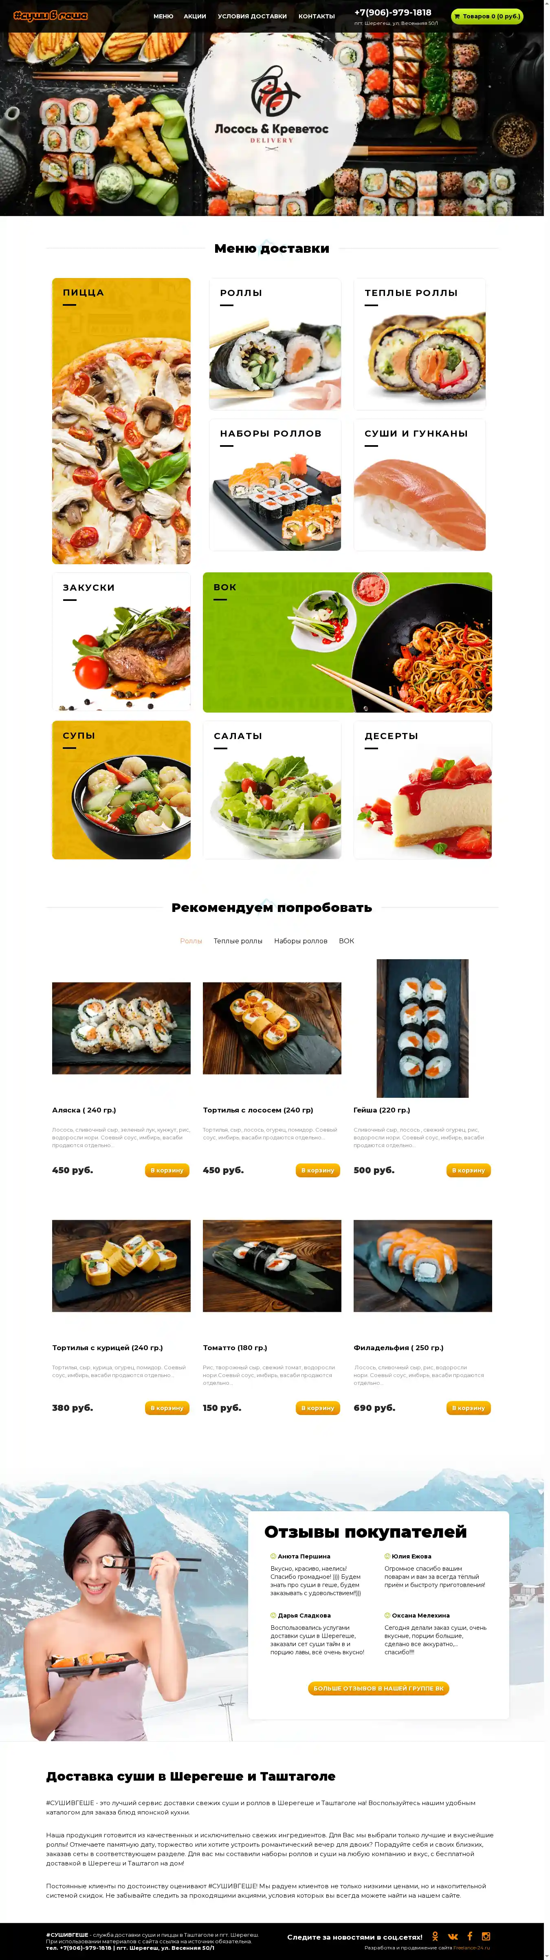Image resolution: width=550 pixels, height=1960 pixels.
Task: Open the Facebook icon in footer
Action: (x=469, y=1936)
